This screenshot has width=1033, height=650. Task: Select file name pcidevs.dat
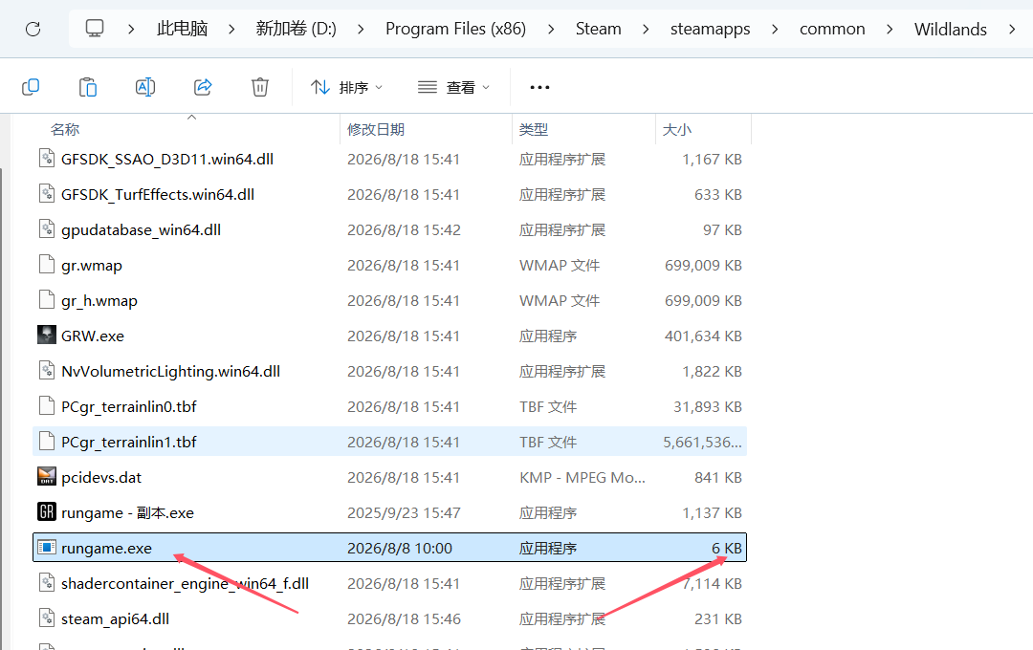point(101,477)
